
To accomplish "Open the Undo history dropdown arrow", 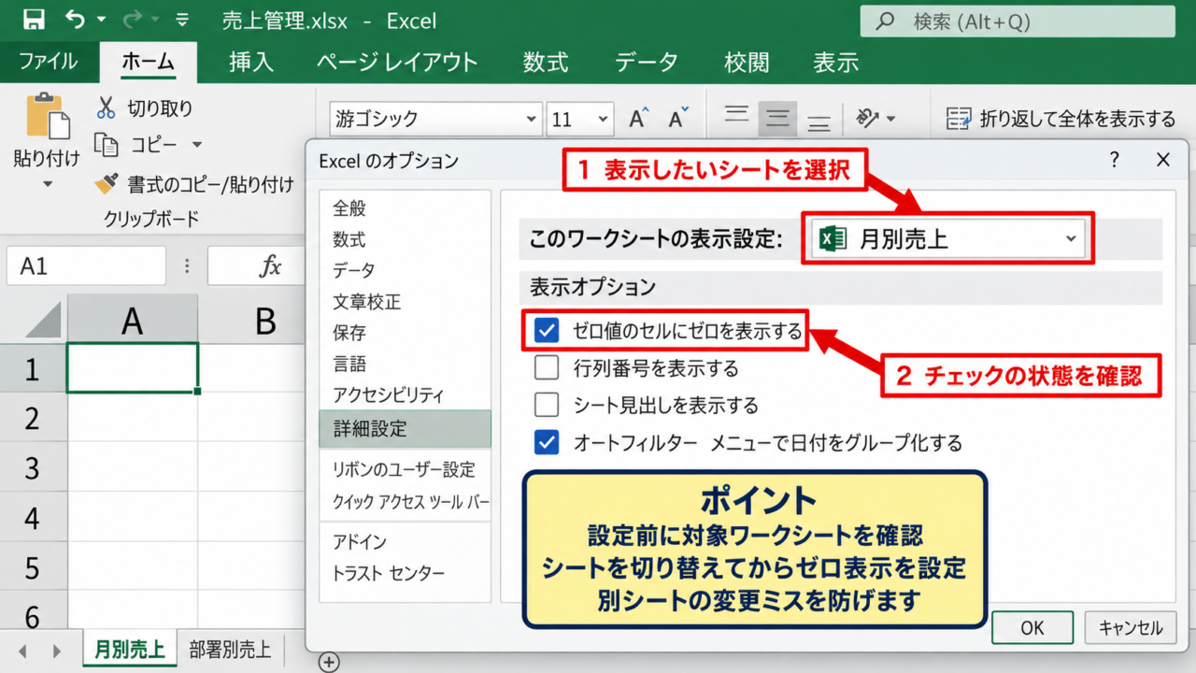I will pos(101,20).
